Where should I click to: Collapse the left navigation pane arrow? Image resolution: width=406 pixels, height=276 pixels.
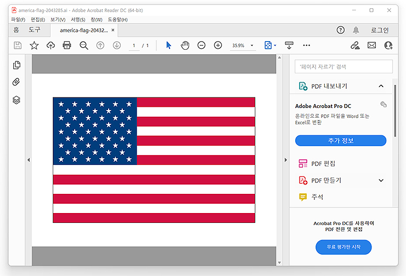[29, 160]
